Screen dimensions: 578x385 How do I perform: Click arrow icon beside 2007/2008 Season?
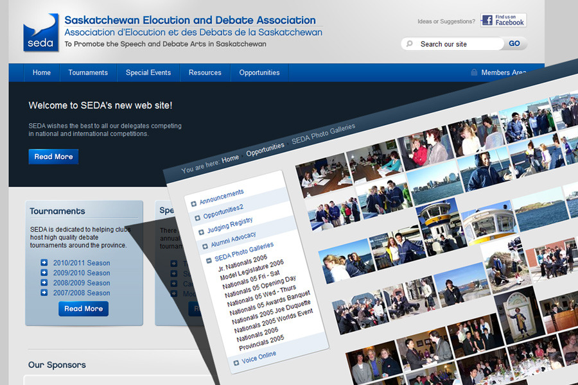(44, 293)
